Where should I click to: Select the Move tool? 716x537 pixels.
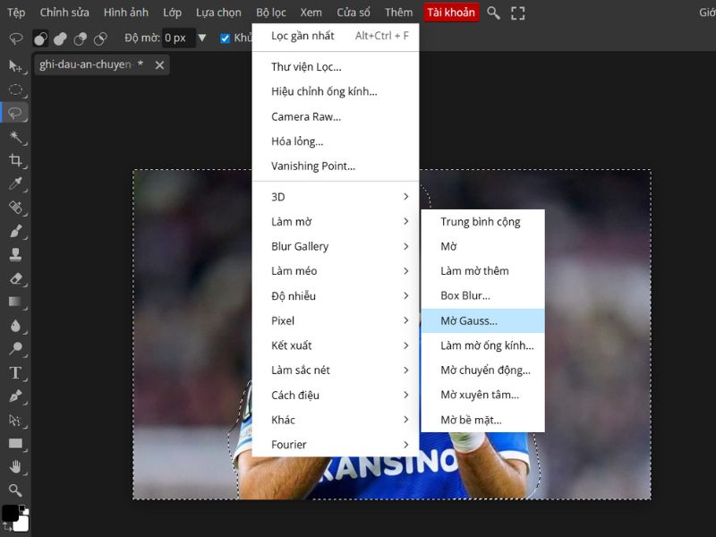pos(15,66)
